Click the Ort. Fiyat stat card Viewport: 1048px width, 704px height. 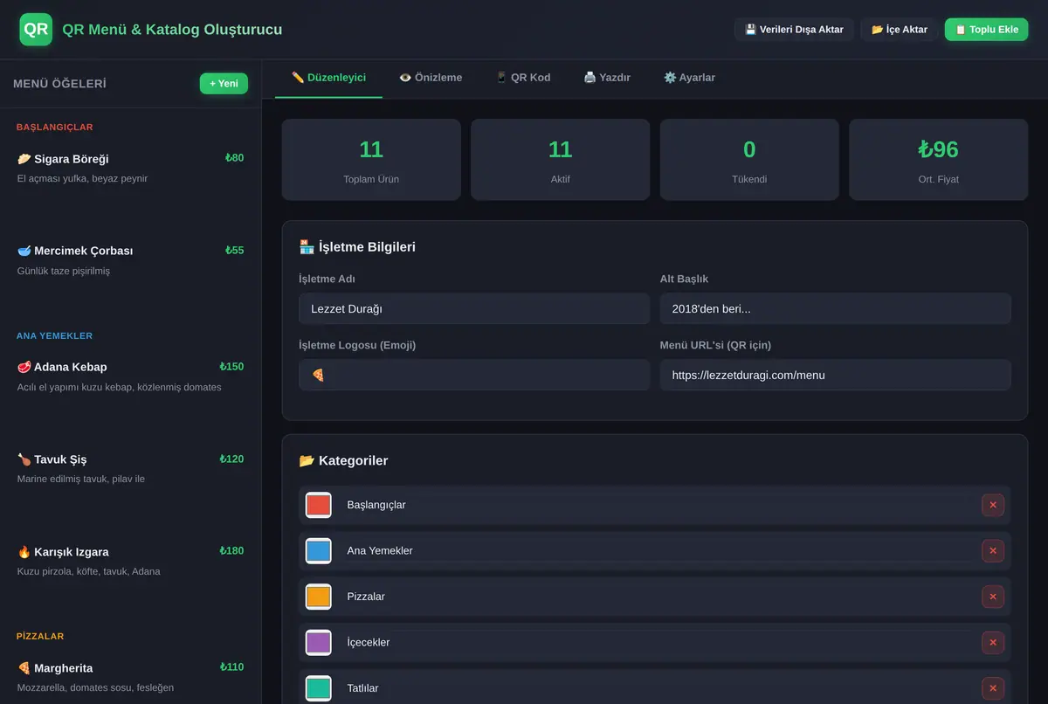[x=939, y=160]
